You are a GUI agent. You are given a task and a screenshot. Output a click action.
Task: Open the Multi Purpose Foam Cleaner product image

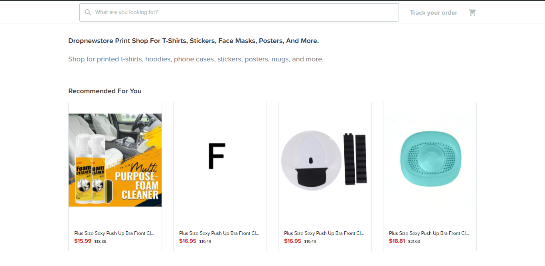[115, 160]
